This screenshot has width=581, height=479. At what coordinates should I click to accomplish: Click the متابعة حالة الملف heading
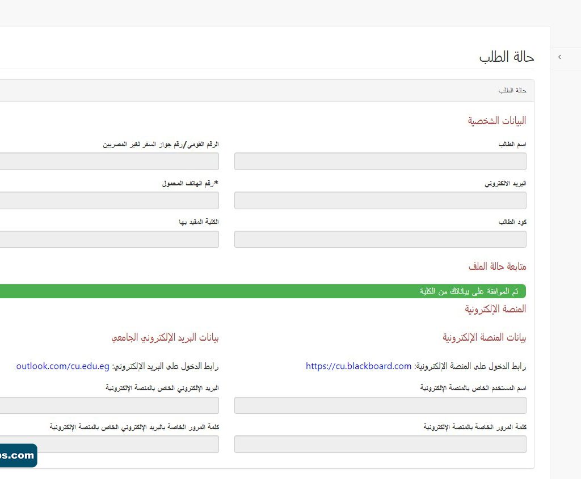tap(497, 266)
